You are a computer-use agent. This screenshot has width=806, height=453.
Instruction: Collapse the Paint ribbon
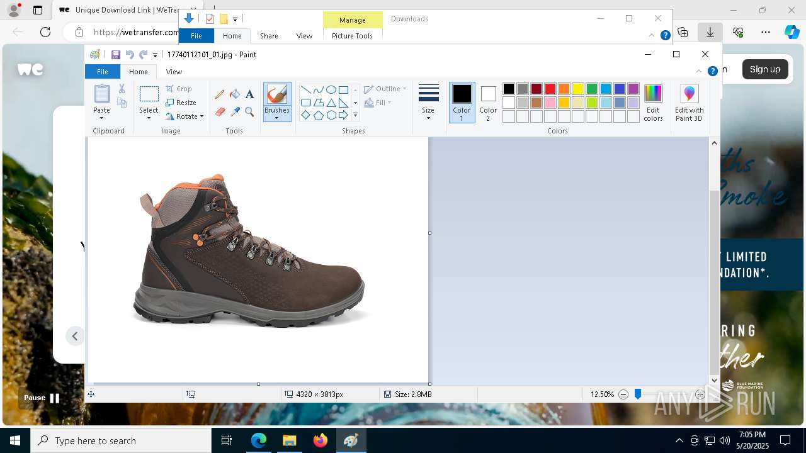point(699,71)
